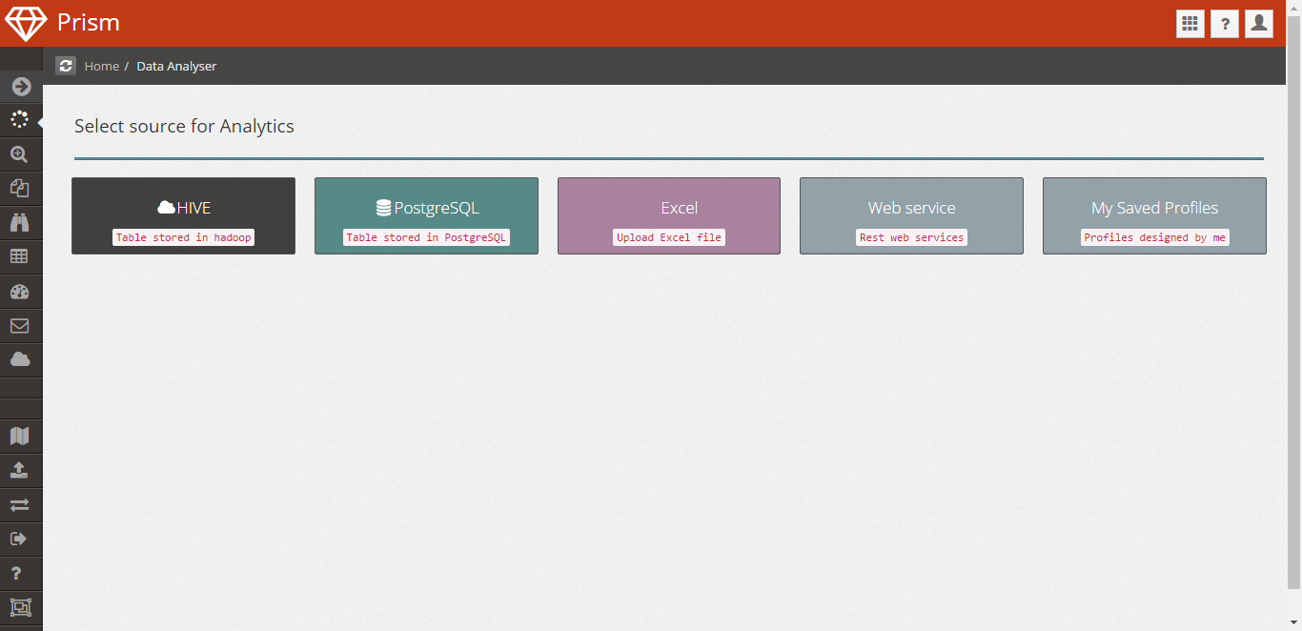Click the page vertical scrollbar

[1294, 300]
